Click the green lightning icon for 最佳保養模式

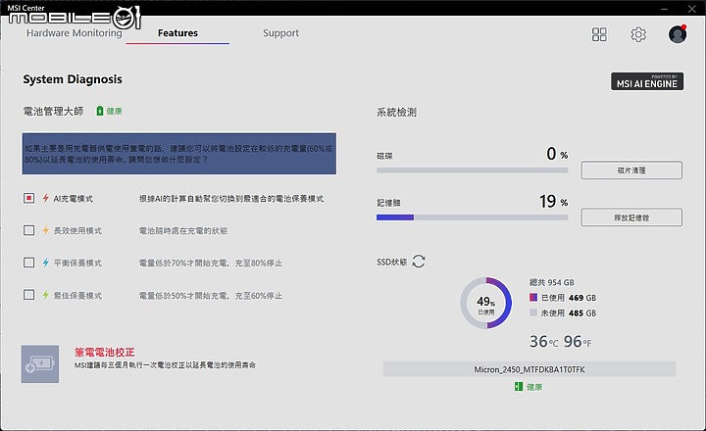tap(45, 295)
